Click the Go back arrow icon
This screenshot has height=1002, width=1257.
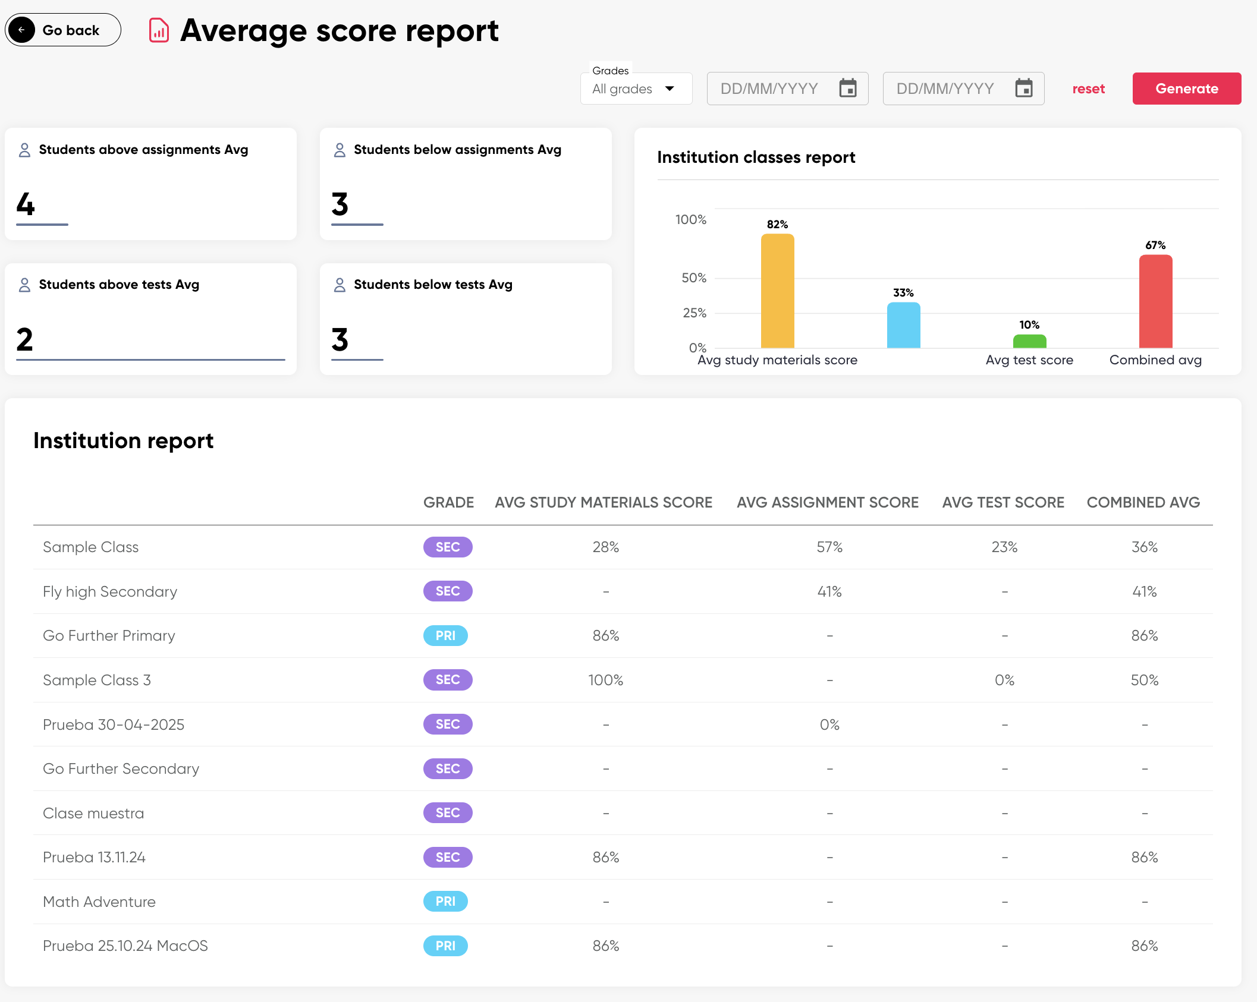22,30
